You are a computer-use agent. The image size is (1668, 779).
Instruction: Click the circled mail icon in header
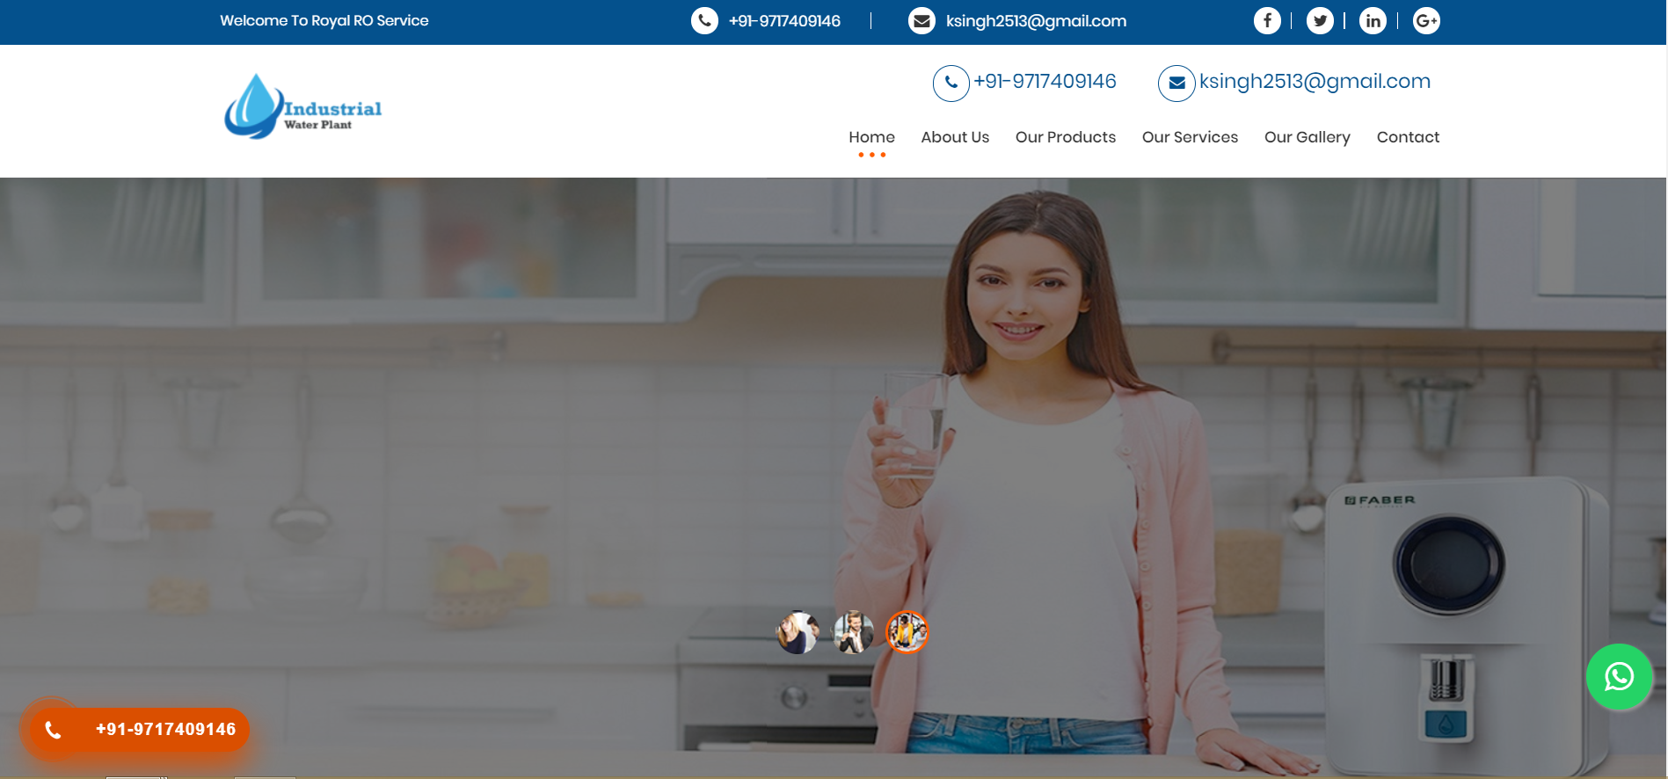pyautogui.click(x=1176, y=83)
